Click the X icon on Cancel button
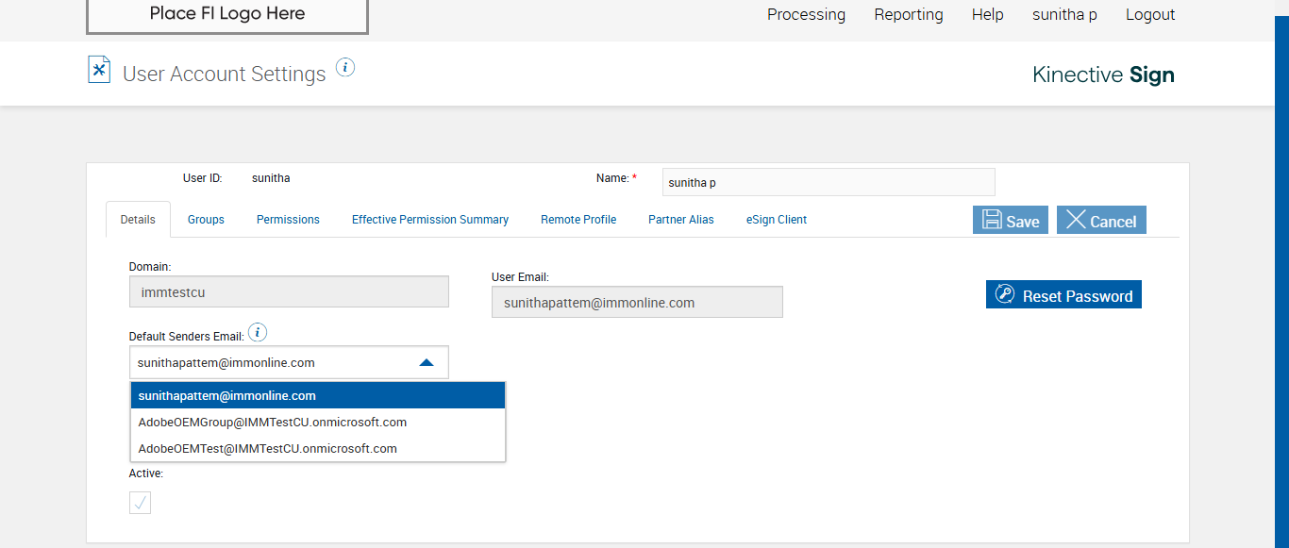This screenshot has height=548, width=1289. [1076, 221]
